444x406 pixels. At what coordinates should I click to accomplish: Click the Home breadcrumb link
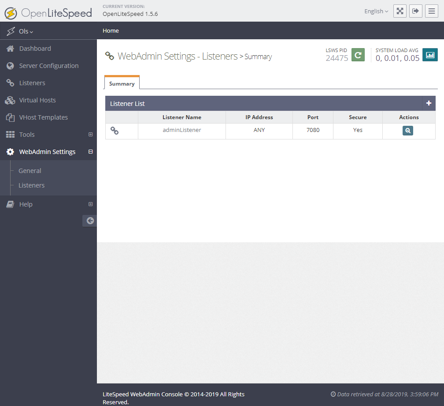[x=111, y=30]
